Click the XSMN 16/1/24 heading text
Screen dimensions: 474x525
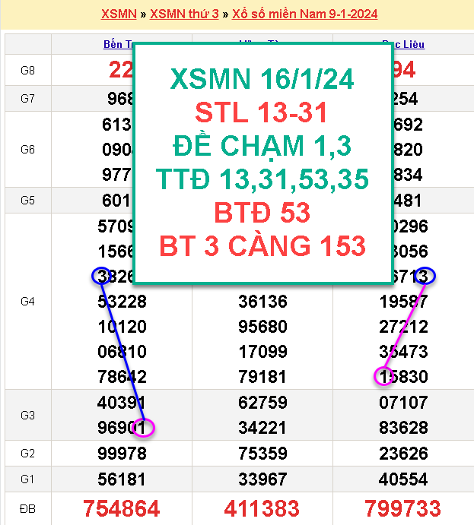coord(262,79)
